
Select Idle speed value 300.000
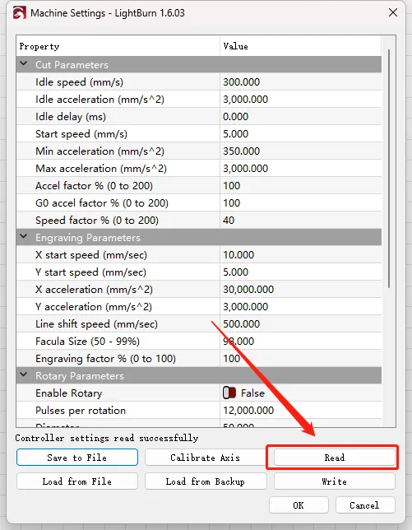pos(301,81)
